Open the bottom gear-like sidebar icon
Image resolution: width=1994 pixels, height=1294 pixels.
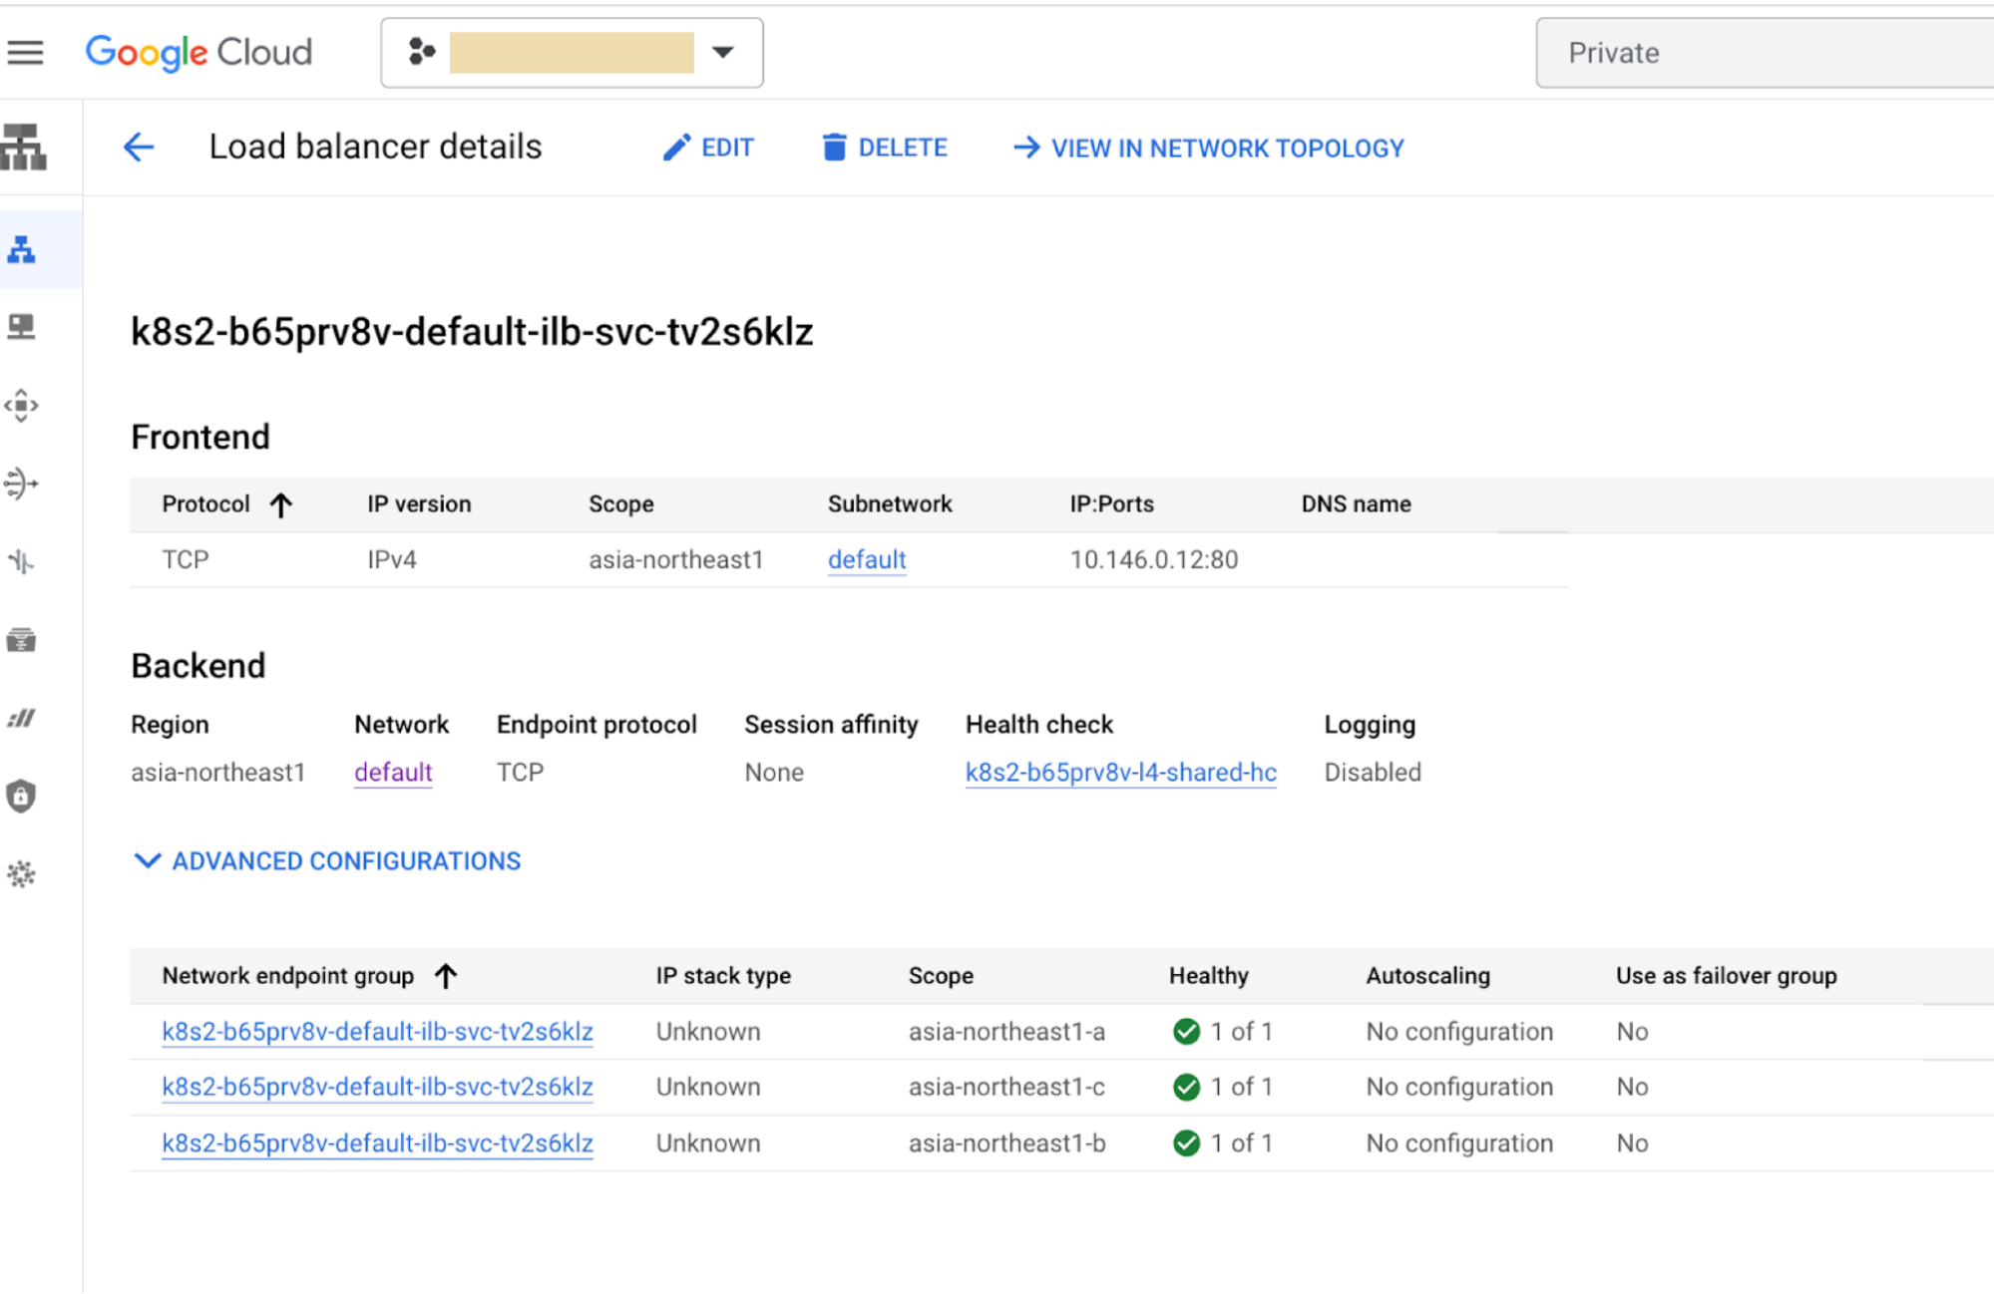[22, 874]
